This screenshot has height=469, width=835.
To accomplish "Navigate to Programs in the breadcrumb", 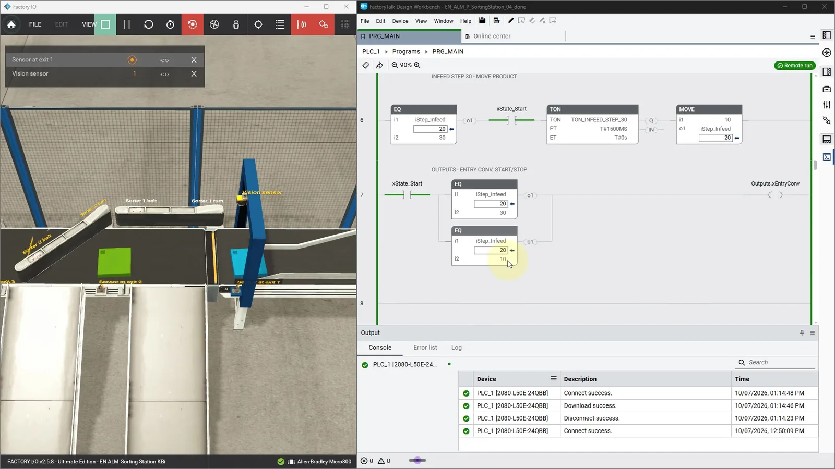I will [x=406, y=52].
